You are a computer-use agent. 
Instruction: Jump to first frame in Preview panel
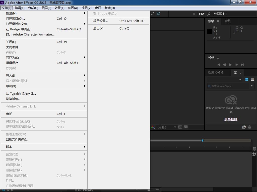[x=218, y=65]
